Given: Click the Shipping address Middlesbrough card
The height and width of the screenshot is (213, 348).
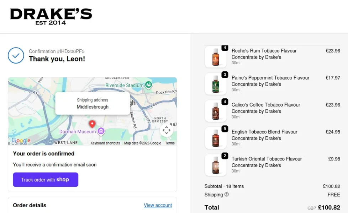Looking at the screenshot, I should tap(93, 103).
